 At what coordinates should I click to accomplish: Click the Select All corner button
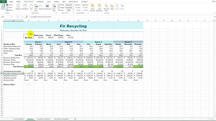(2, 21)
